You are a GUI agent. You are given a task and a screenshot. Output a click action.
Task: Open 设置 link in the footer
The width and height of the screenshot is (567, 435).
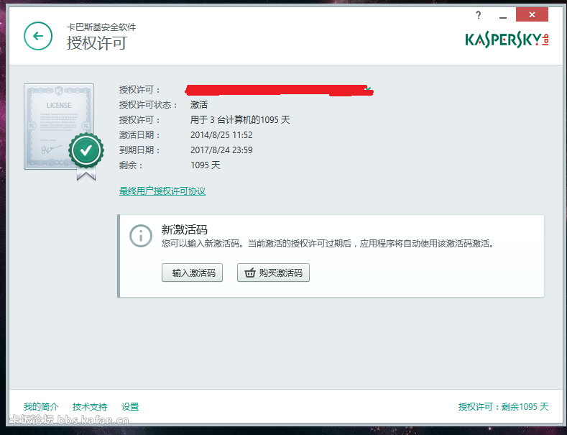pyautogui.click(x=130, y=406)
